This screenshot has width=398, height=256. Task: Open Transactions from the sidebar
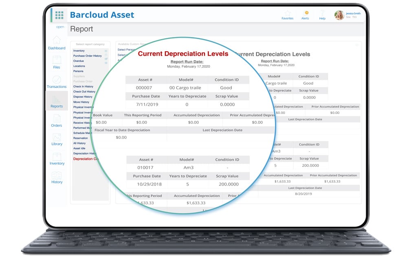point(57,82)
